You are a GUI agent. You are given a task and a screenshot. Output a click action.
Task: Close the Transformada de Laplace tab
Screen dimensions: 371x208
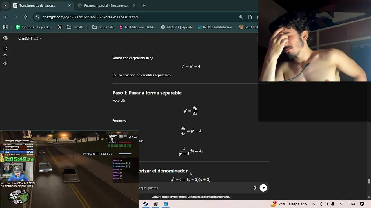coord(69,5)
